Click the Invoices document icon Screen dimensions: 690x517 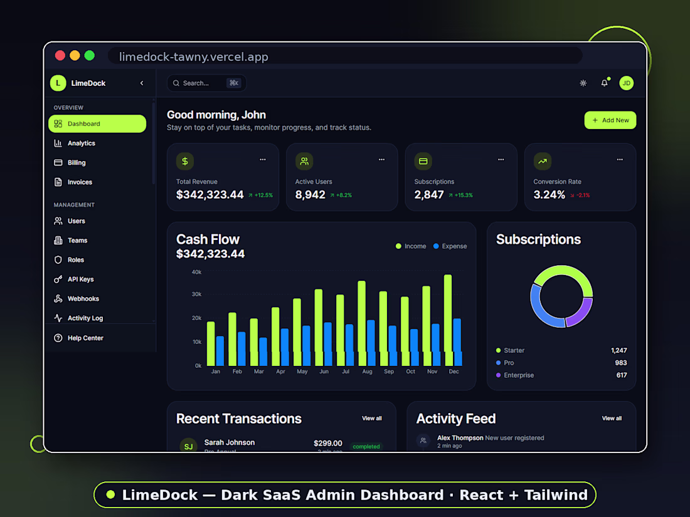point(58,182)
